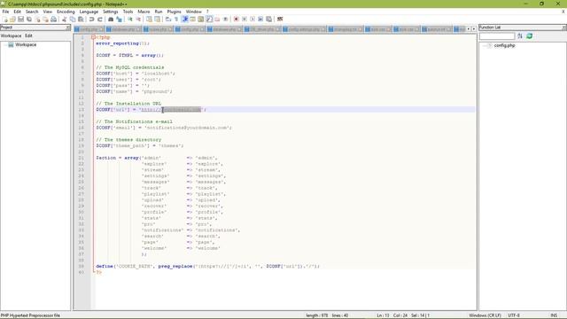The height and width of the screenshot is (319, 567).
Task: Click the Playback macro icon
Action: (252, 19)
